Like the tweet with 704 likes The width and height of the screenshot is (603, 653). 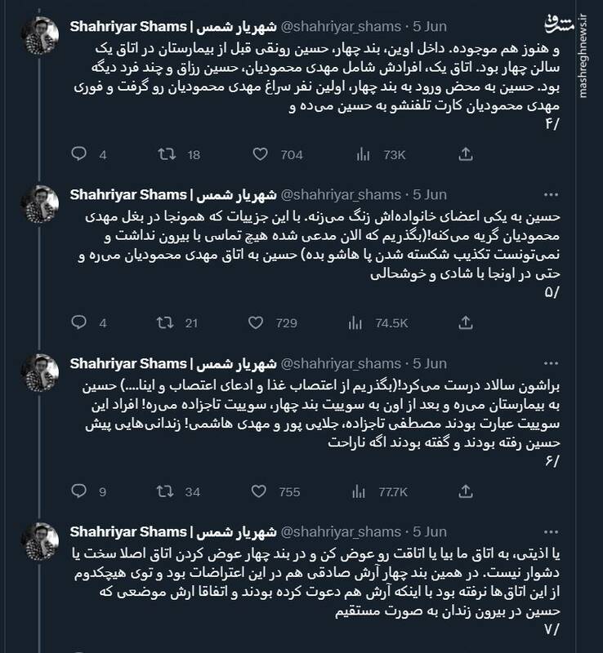tap(261, 154)
